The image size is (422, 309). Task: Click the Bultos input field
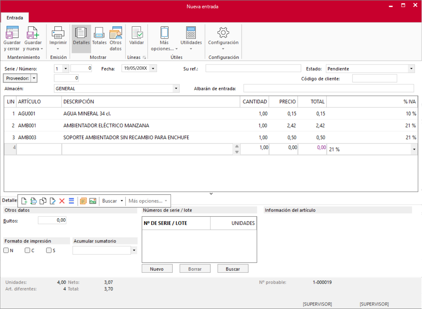(x=52, y=220)
